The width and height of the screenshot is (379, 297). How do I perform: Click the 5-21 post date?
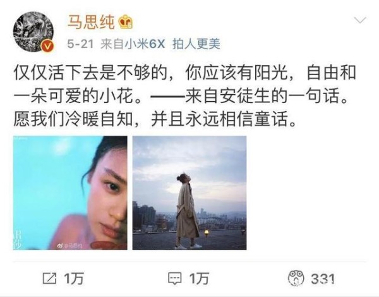pos(80,44)
